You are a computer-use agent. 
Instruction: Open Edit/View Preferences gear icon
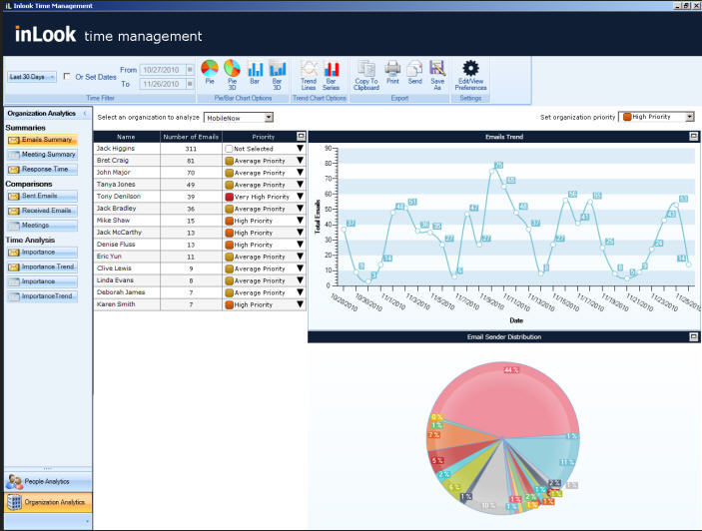[x=470, y=75]
